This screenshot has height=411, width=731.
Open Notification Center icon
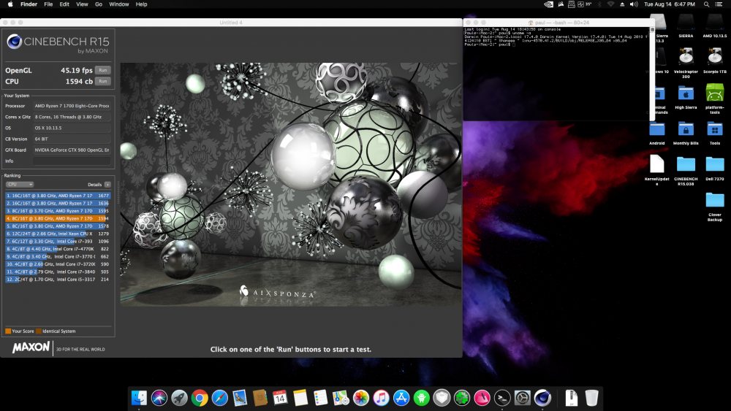pyautogui.click(x=719, y=4)
